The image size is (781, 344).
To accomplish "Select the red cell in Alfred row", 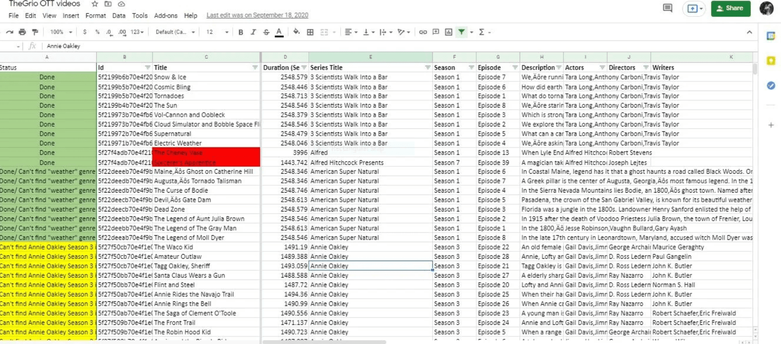I will tap(206, 152).
